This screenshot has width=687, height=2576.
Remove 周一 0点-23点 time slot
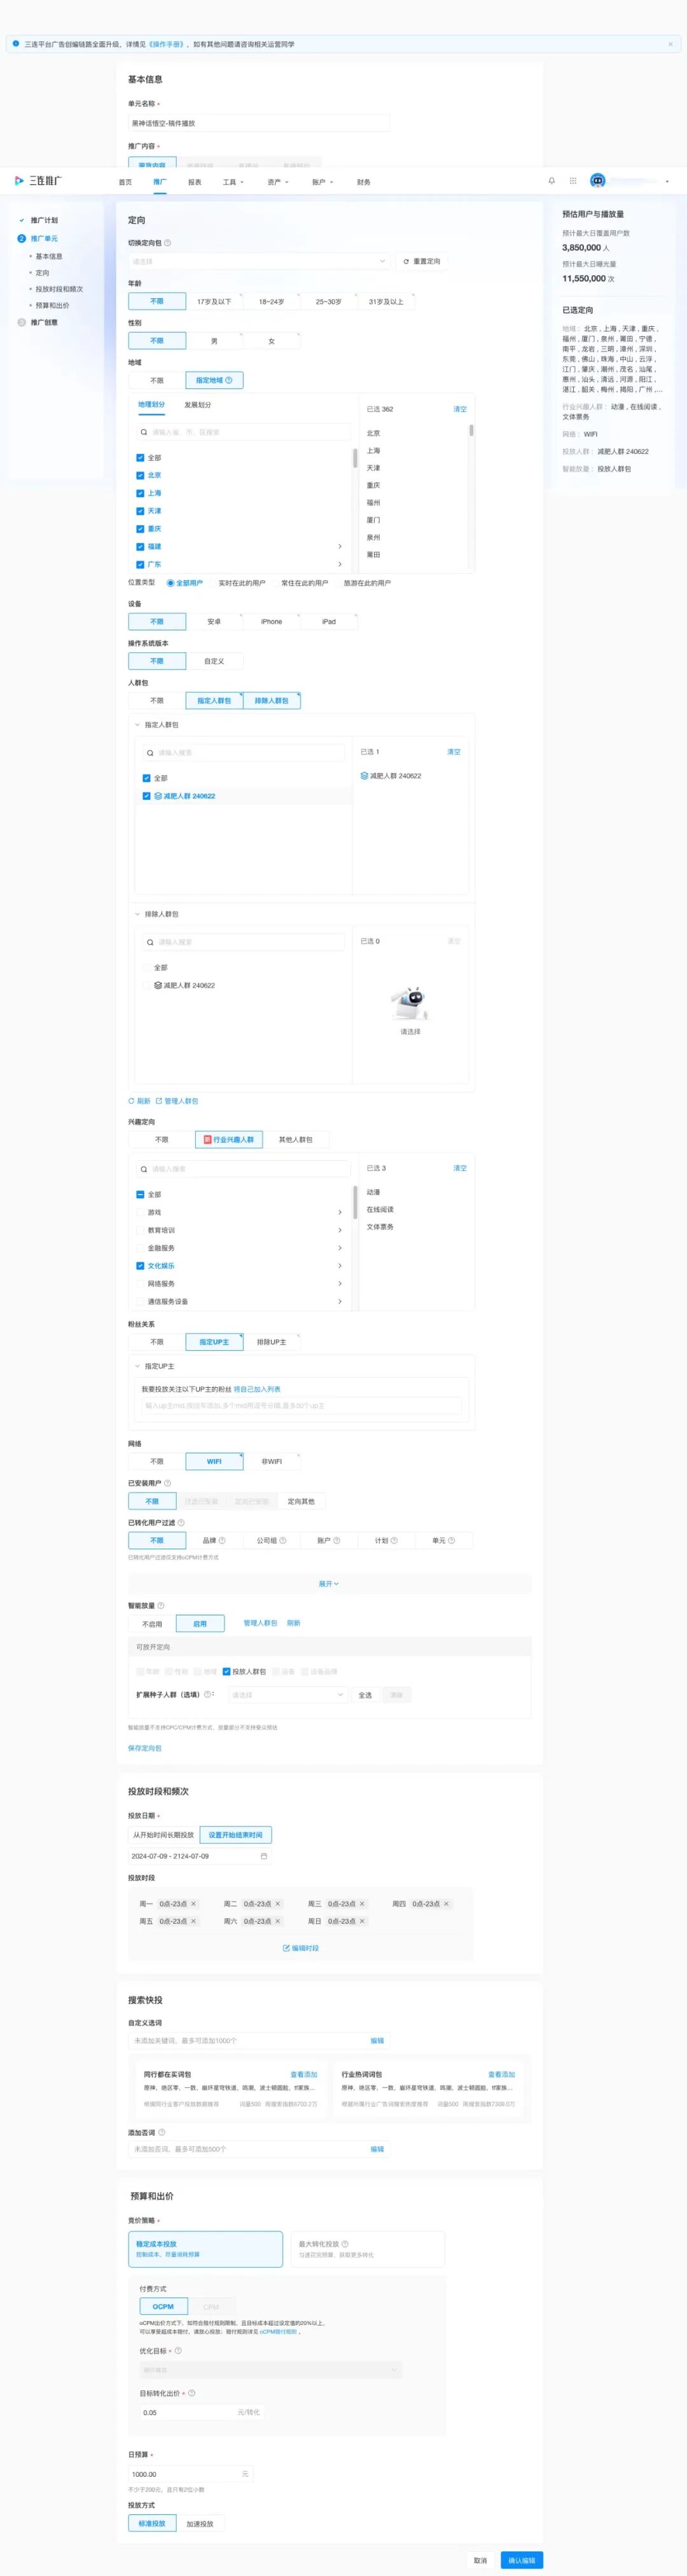(x=194, y=1904)
